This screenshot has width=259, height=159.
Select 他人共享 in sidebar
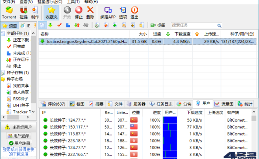coord(21,93)
